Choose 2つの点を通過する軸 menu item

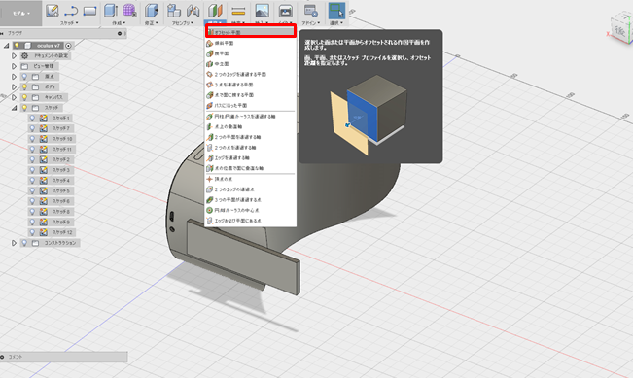pos(250,148)
